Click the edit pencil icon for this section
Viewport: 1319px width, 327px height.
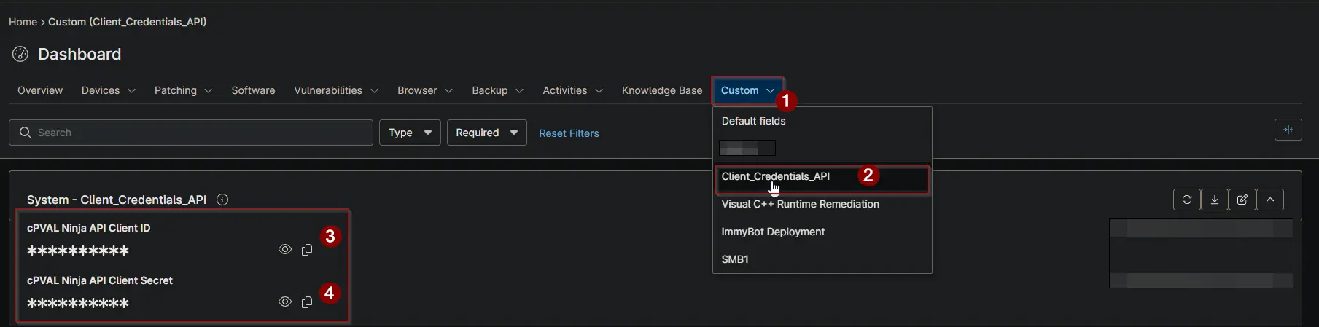(1242, 200)
